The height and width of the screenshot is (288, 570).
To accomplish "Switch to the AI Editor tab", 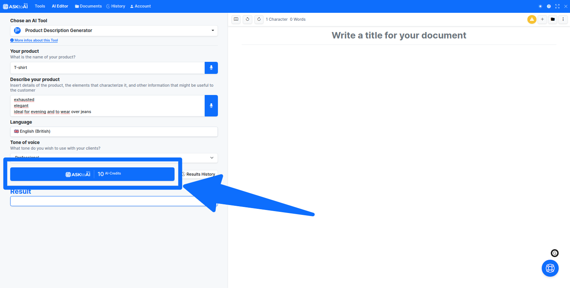I will tap(60, 6).
